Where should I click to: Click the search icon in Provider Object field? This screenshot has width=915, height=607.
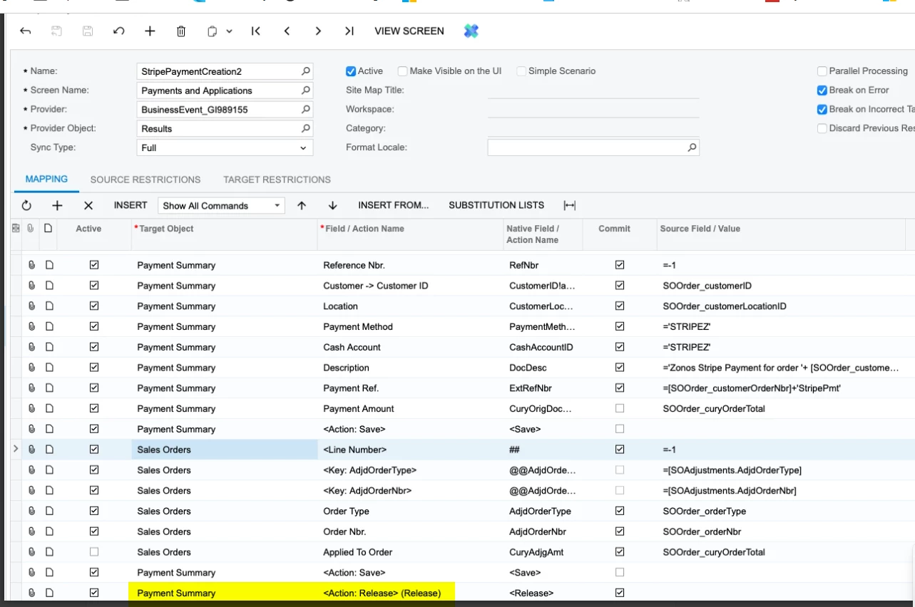click(305, 129)
